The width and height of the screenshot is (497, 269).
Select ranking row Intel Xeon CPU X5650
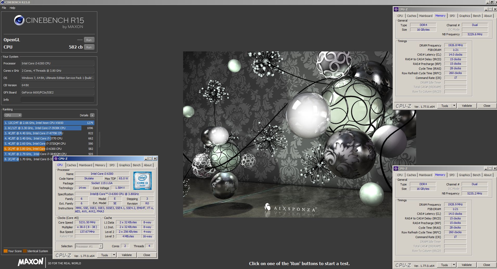[x=49, y=123]
